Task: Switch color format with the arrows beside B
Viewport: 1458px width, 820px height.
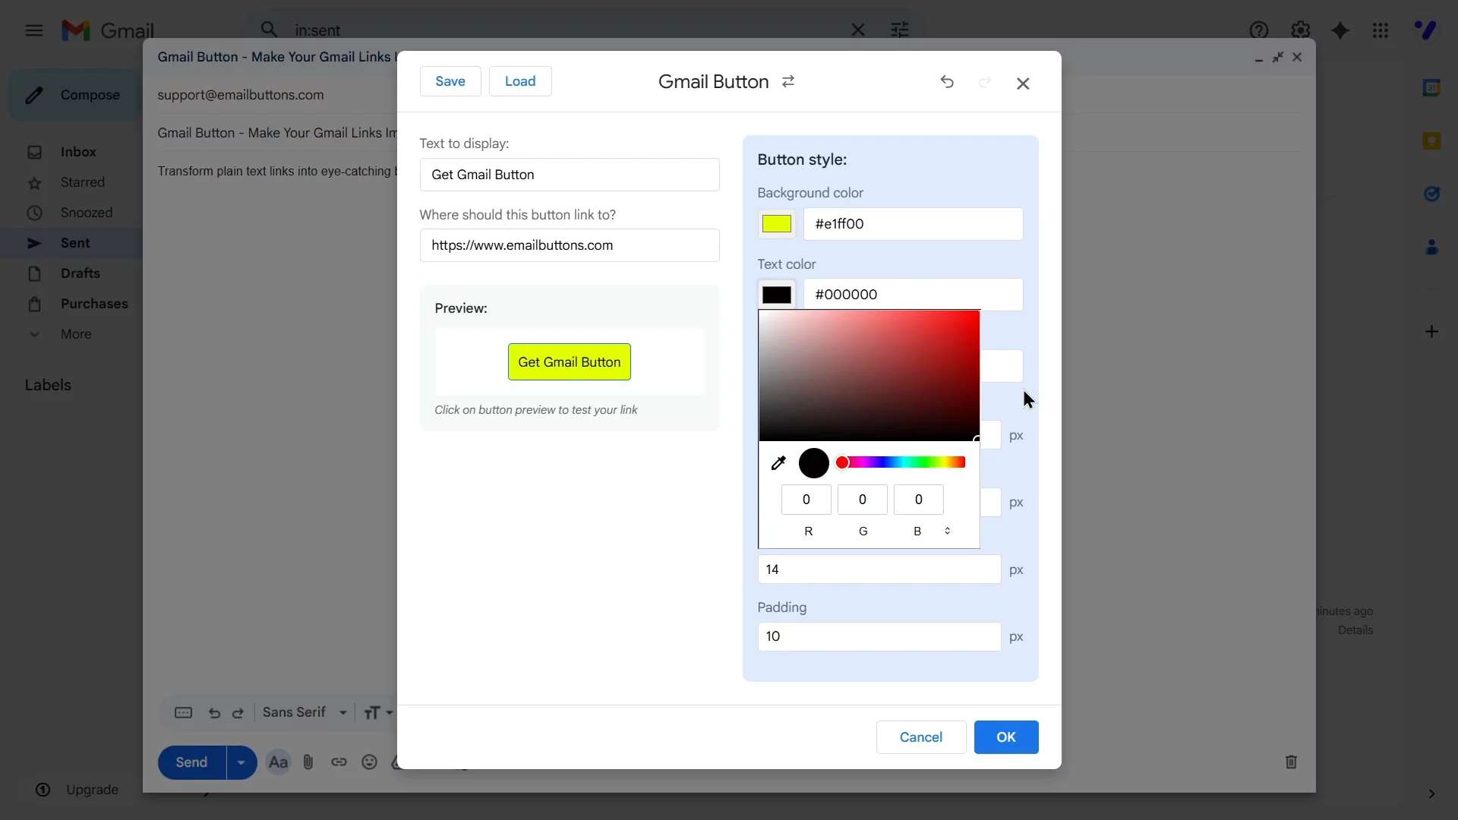Action: coord(947,531)
